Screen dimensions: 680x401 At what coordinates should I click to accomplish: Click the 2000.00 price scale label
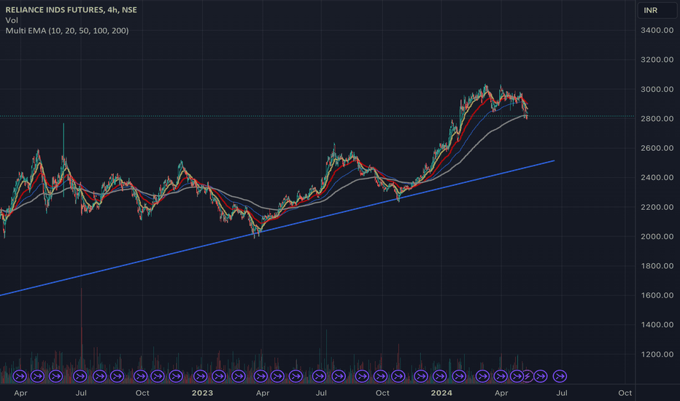[x=657, y=237]
